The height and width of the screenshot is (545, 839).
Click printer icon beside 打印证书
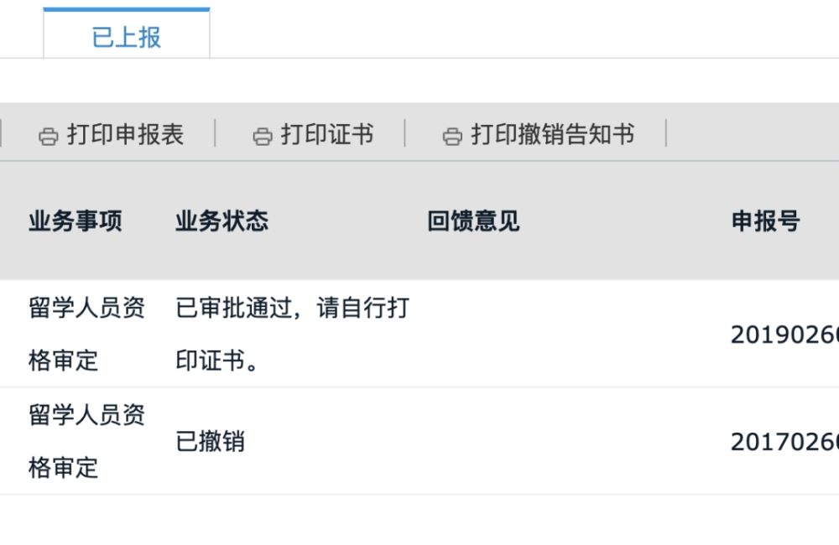[262, 137]
